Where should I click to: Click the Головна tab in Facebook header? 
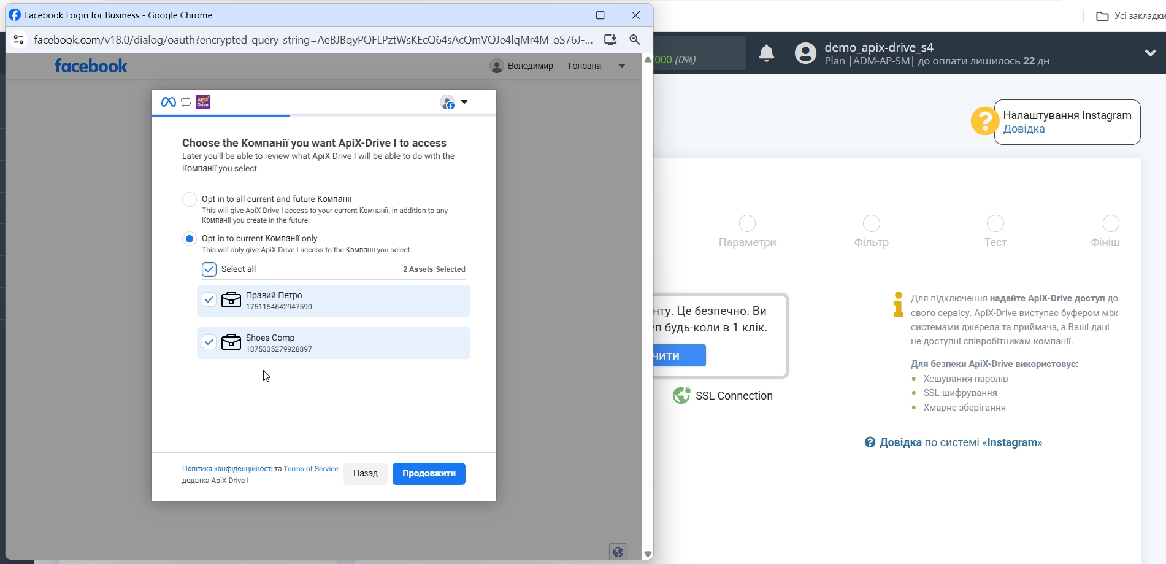click(585, 66)
